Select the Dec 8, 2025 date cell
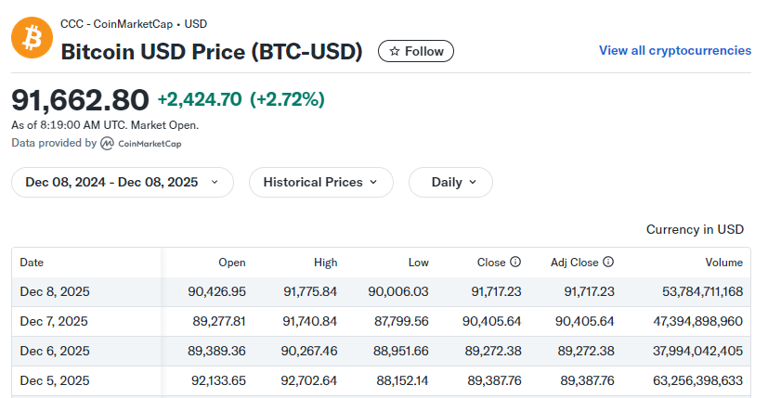Image resolution: width=768 pixels, height=398 pixels. coord(55,291)
